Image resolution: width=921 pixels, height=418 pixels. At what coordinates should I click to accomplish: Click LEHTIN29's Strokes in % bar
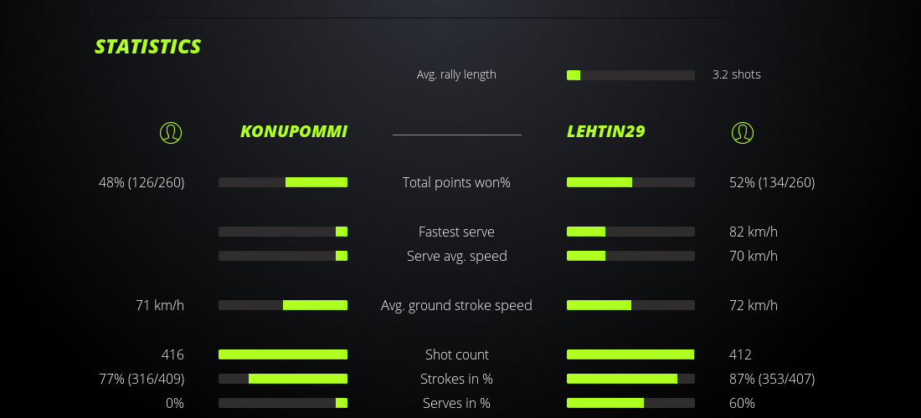coord(630,379)
